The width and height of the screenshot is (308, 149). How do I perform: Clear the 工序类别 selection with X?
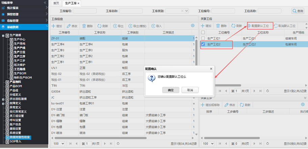[182, 11]
